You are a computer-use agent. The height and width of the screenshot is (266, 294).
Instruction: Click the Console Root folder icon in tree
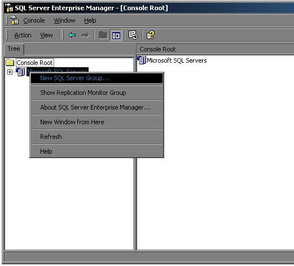pyautogui.click(x=10, y=63)
